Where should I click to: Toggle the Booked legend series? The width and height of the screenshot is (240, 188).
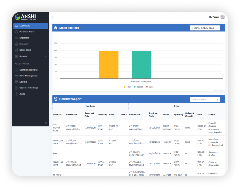(139, 87)
